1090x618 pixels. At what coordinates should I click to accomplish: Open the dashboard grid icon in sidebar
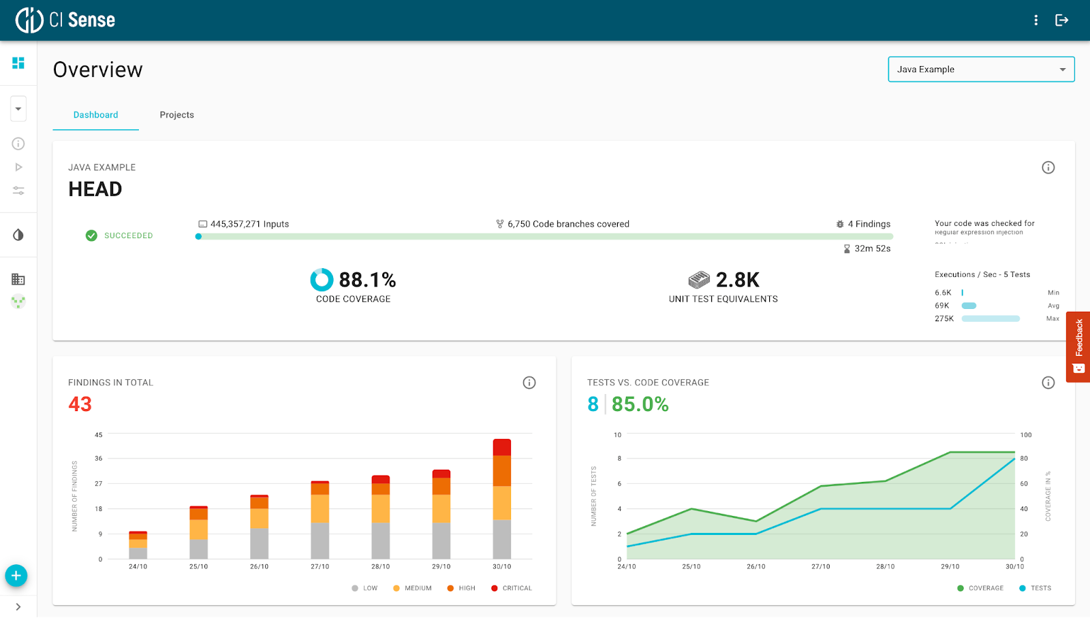(18, 63)
